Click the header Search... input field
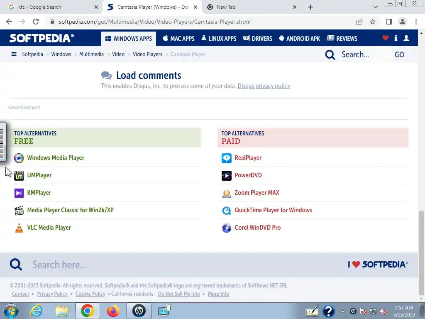The width and height of the screenshot is (425, 319). click(364, 54)
